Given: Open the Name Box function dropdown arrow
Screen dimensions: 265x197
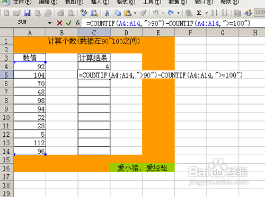Looking at the screenshot, I should 50,23.
